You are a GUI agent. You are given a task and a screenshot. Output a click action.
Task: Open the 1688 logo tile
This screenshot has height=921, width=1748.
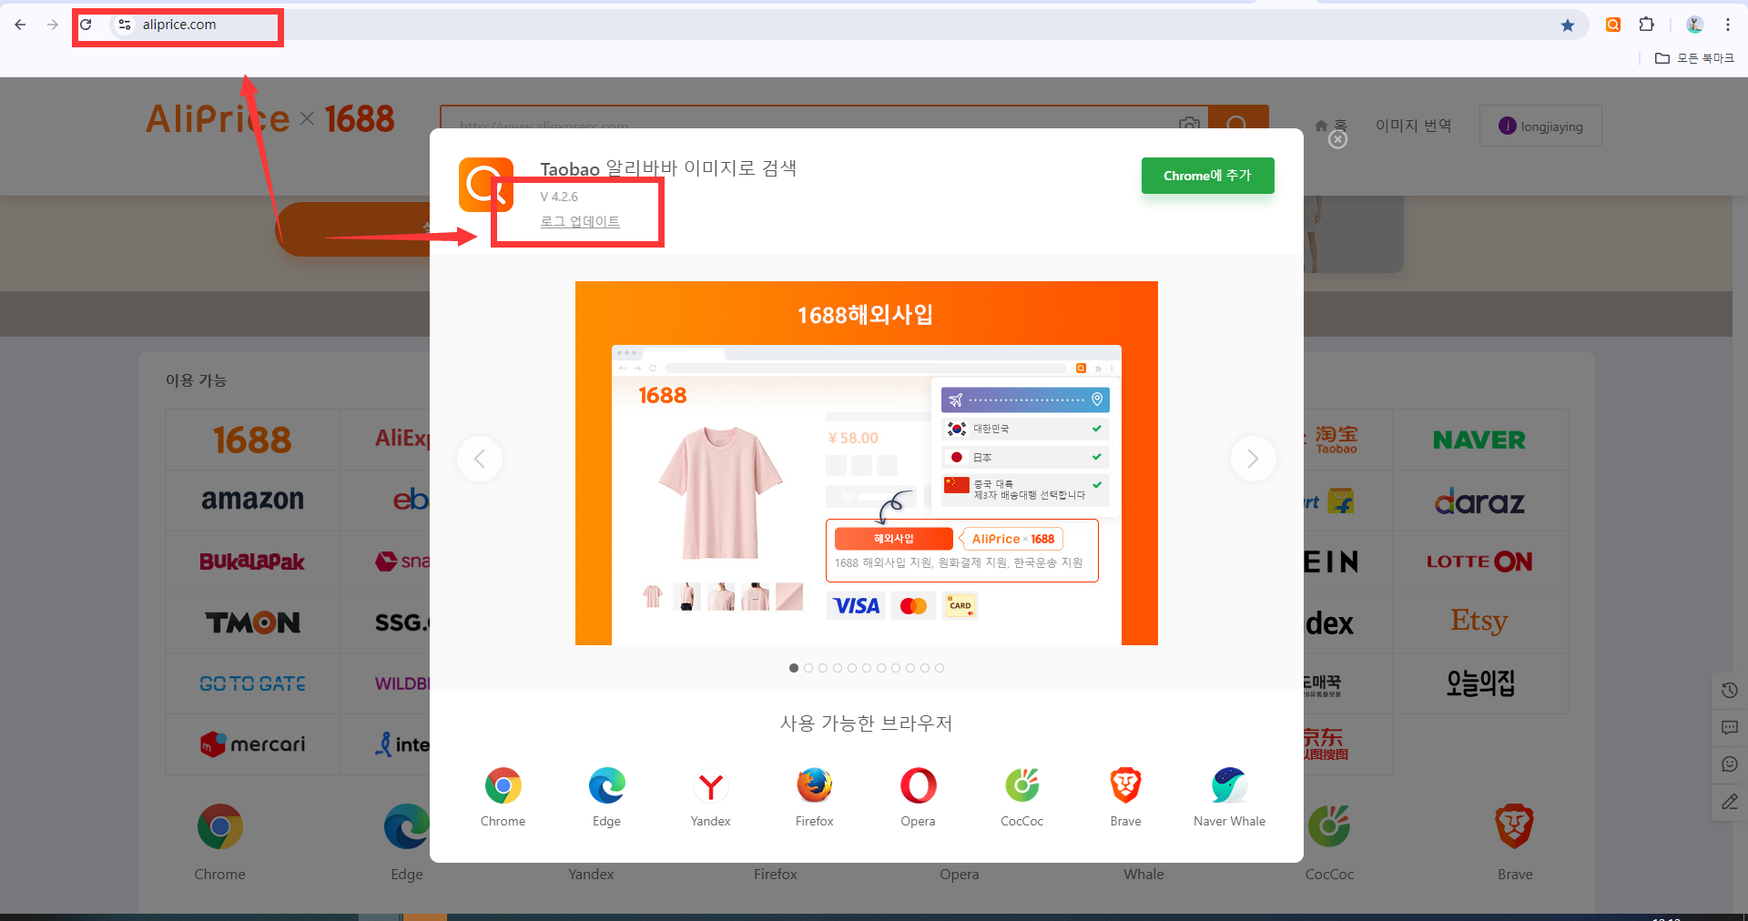point(252,440)
